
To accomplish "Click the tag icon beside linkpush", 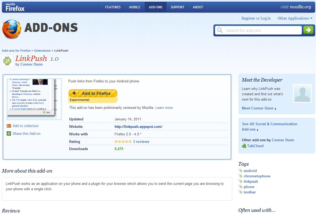I will click(x=241, y=181).
